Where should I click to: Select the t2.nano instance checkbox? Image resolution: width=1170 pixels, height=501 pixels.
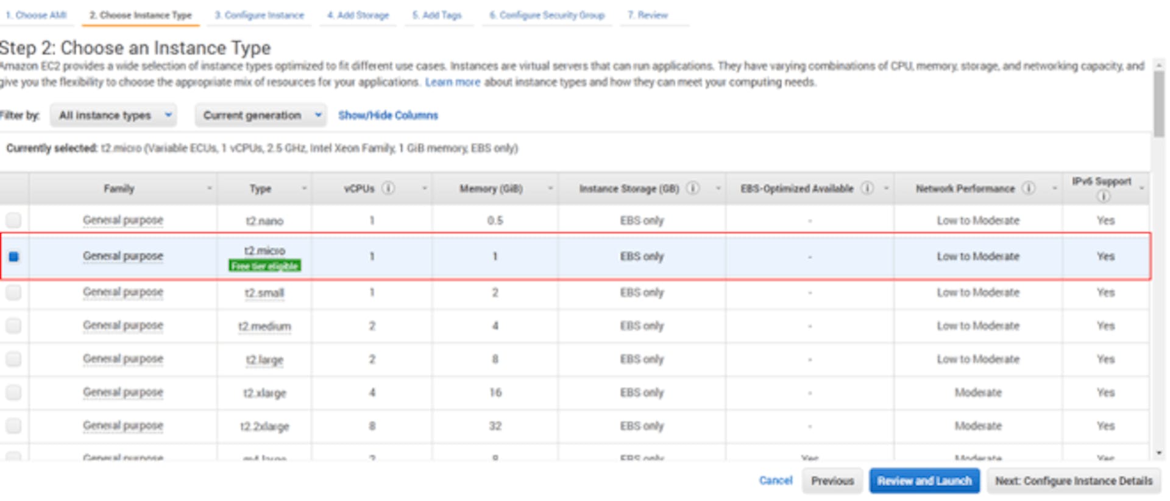click(13, 220)
